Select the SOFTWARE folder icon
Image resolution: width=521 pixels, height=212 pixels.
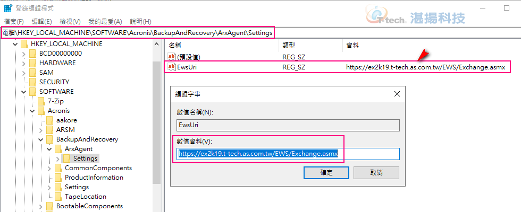click(32, 91)
